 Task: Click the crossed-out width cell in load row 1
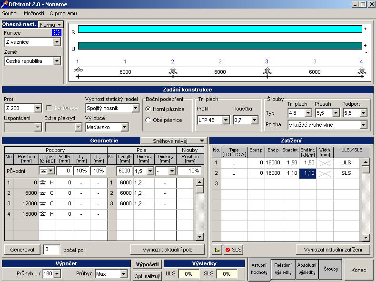click(x=325, y=163)
